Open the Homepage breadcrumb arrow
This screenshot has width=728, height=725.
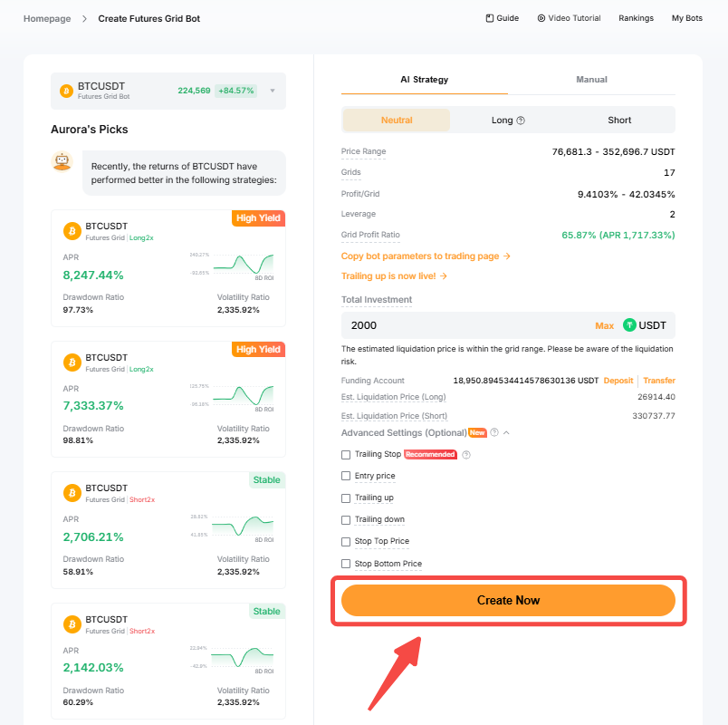(x=84, y=18)
